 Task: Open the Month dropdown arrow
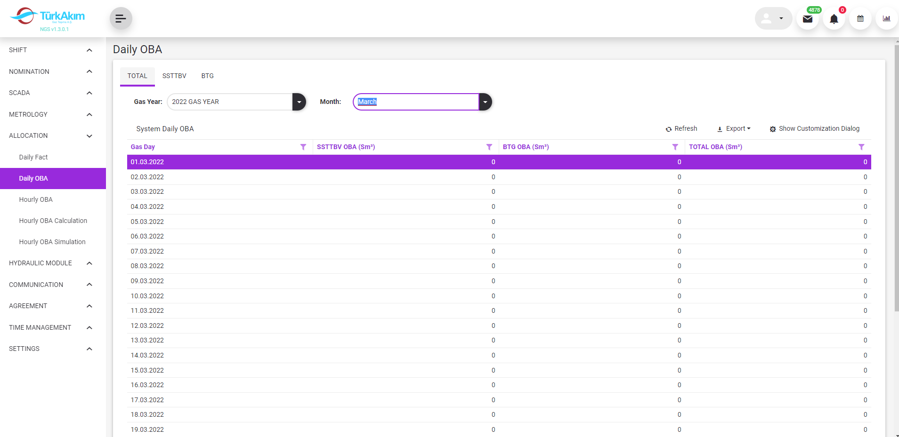tap(485, 102)
